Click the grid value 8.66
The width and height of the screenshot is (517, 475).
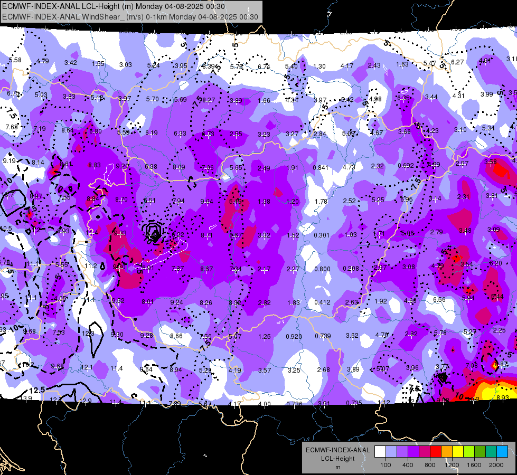(x=176, y=336)
